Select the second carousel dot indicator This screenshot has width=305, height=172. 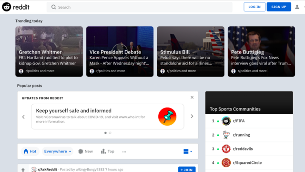(x=110, y=133)
